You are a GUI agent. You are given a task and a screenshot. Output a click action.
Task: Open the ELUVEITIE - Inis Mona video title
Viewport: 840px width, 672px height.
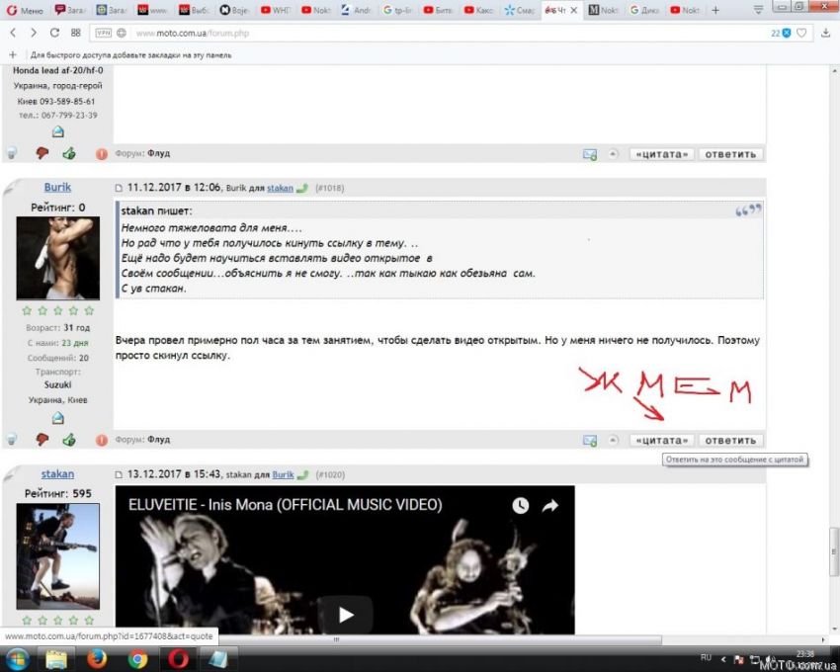pyautogui.click(x=285, y=505)
